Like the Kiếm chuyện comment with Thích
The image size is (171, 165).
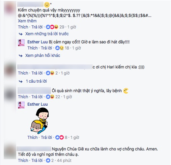(x=23, y=27)
